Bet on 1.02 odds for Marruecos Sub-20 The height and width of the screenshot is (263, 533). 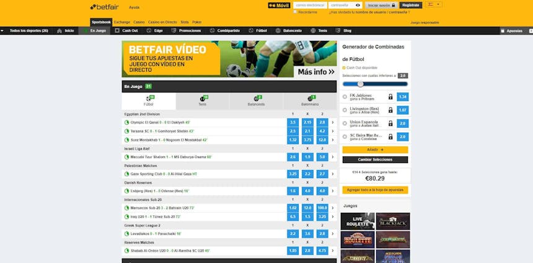tap(293, 208)
